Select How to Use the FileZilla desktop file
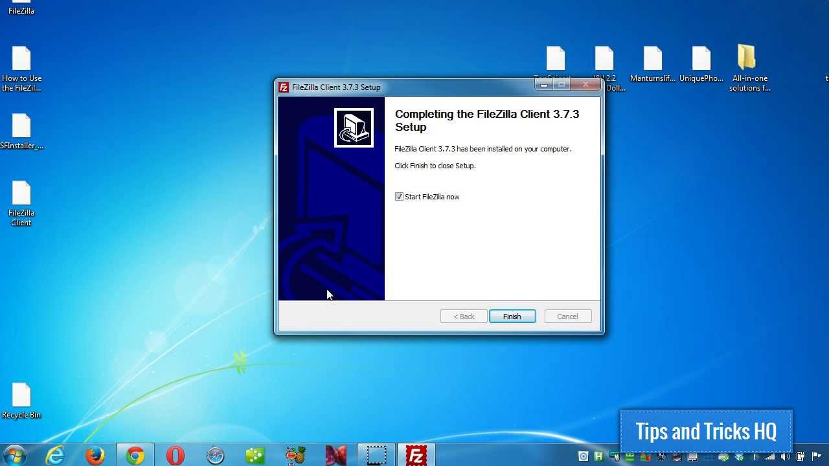829x466 pixels. (x=21, y=69)
